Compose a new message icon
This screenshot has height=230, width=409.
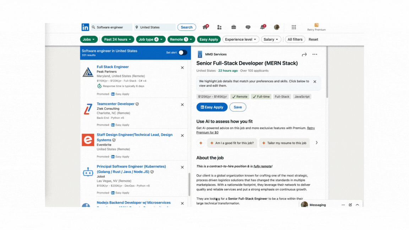pyautogui.click(x=350, y=205)
